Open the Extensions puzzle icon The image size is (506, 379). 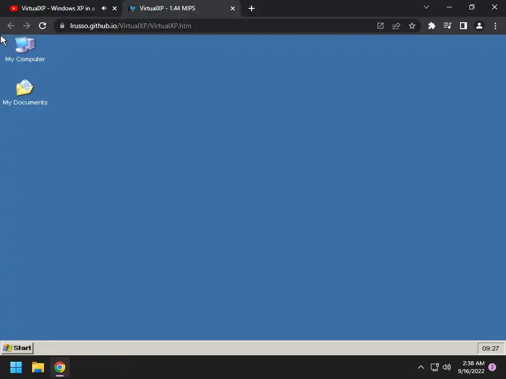[432, 26]
